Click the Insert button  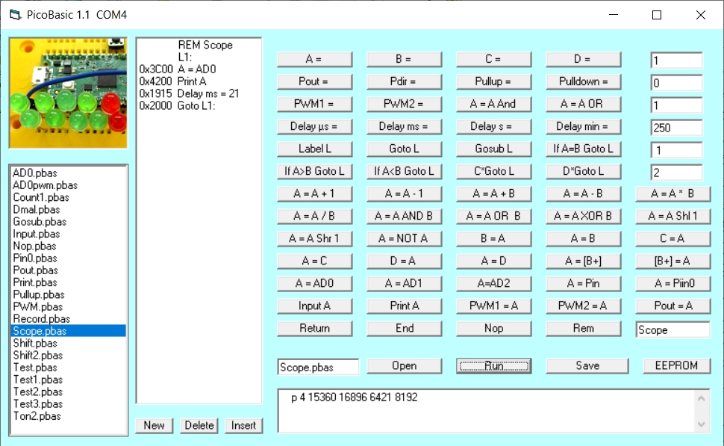coord(243,425)
